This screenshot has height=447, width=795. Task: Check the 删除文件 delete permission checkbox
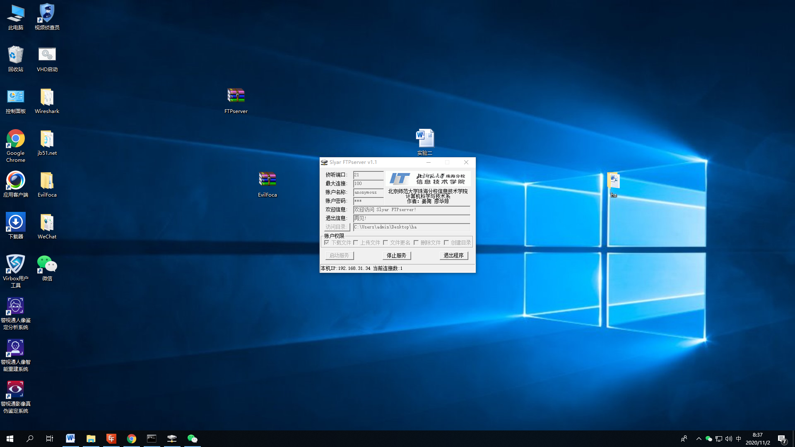click(x=416, y=243)
